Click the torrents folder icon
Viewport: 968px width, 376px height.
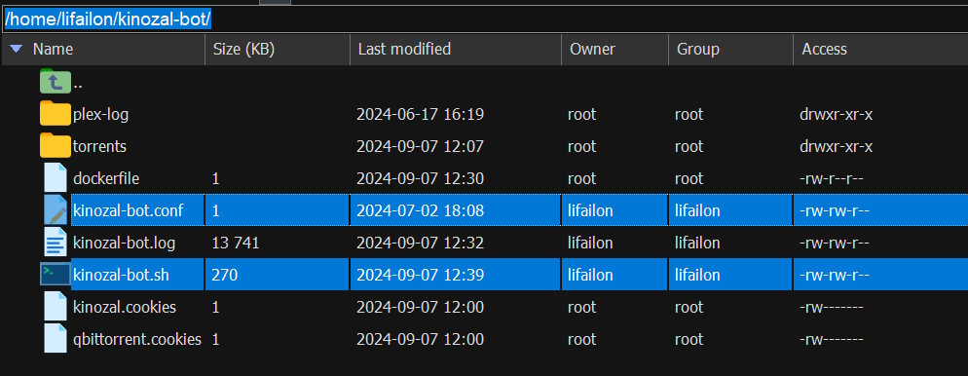point(56,146)
